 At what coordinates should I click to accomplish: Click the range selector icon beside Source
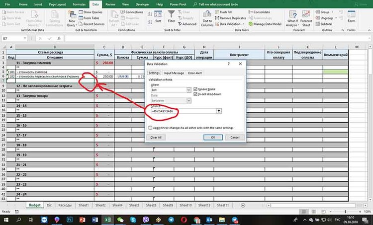click(233, 111)
